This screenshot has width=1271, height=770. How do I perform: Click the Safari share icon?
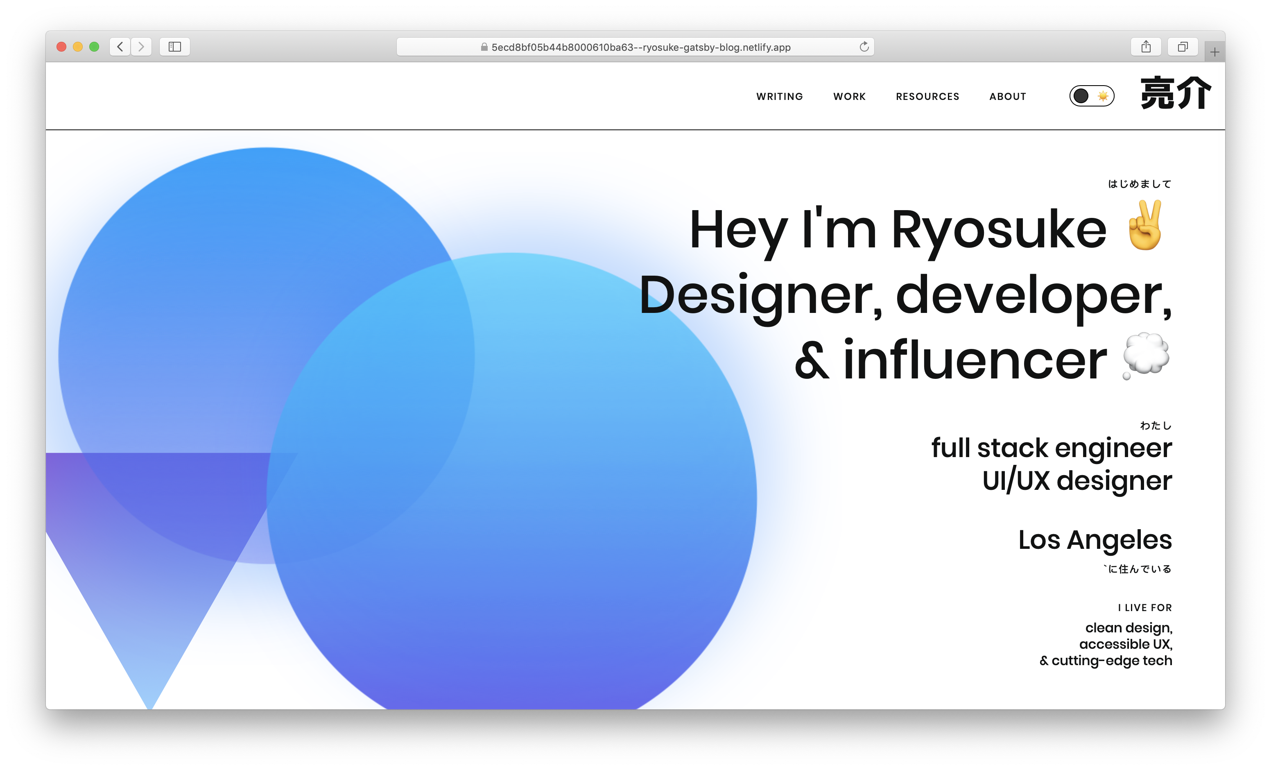click(x=1146, y=46)
